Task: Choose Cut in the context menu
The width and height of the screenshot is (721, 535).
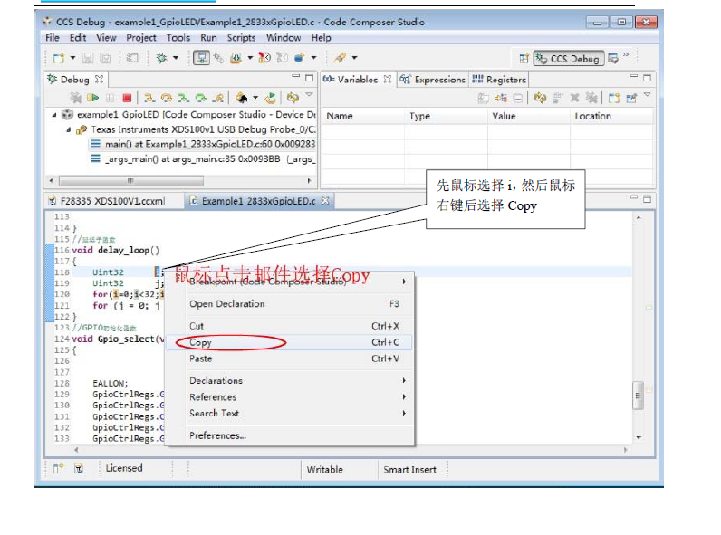Action: (x=289, y=326)
